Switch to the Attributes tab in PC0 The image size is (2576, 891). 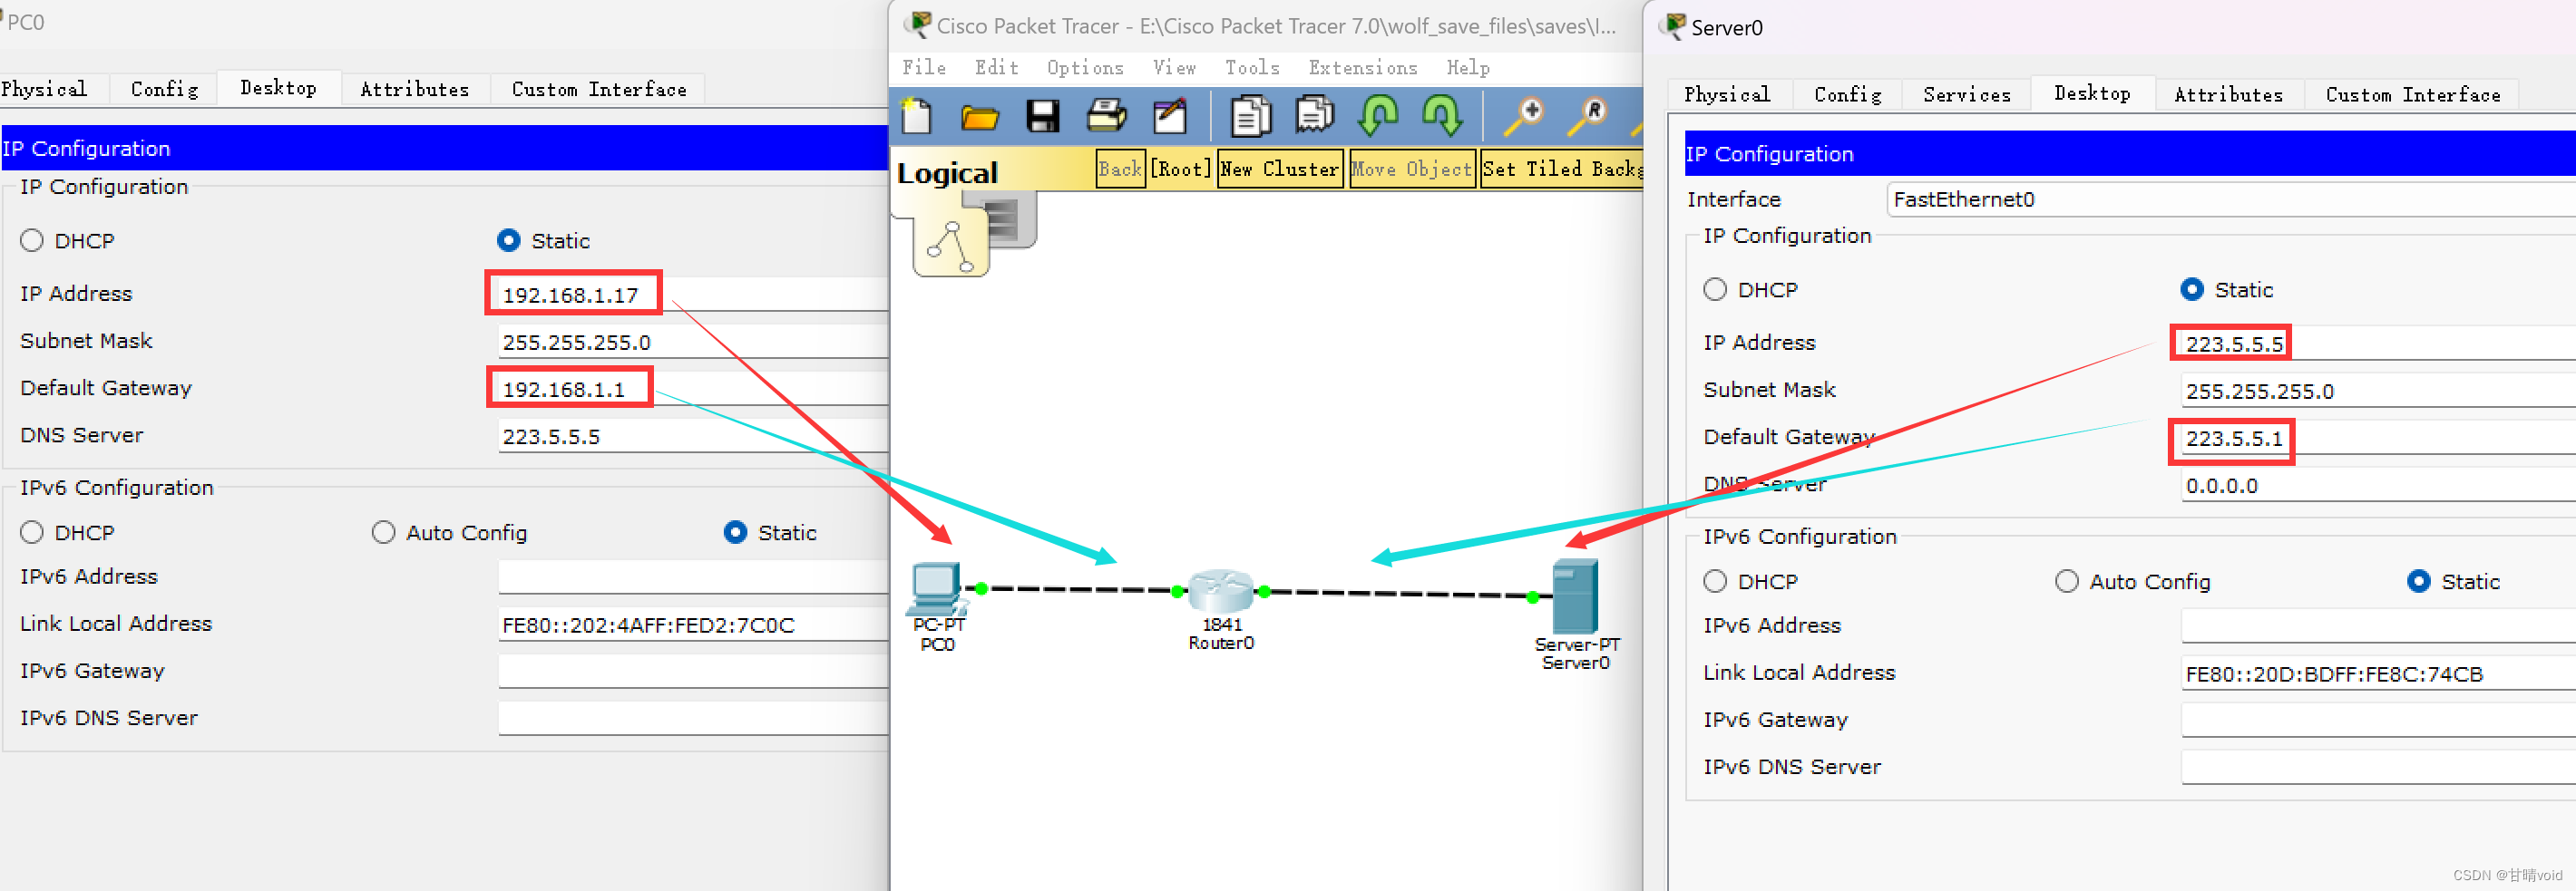point(414,89)
